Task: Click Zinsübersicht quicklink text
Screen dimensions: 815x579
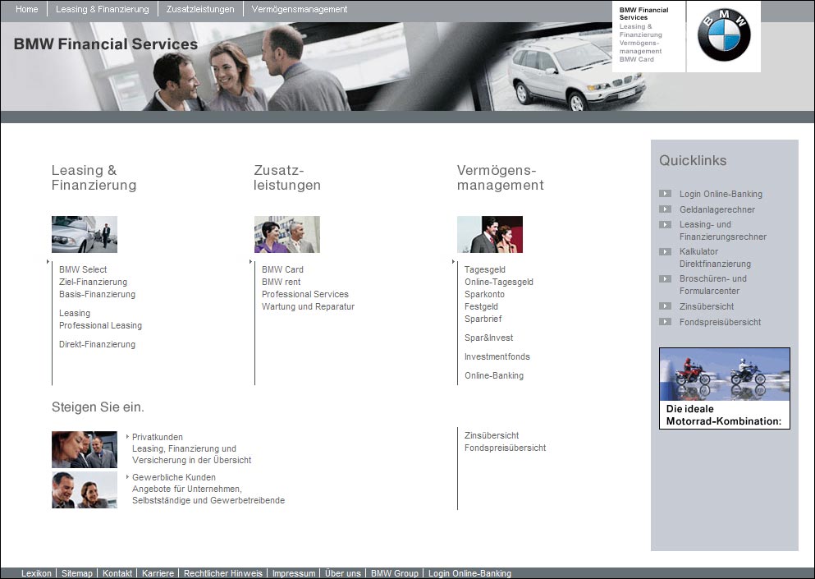Action: coord(707,306)
